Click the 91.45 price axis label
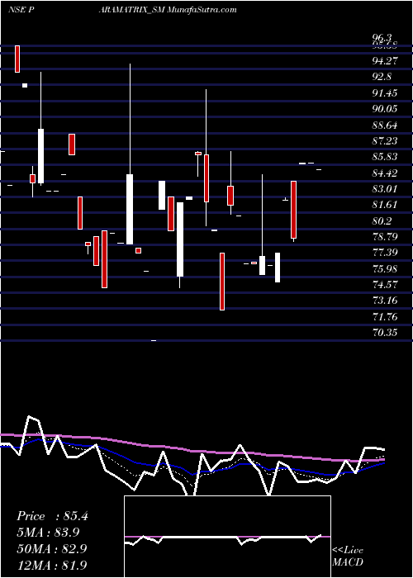This screenshot has width=413, height=578. (x=385, y=92)
